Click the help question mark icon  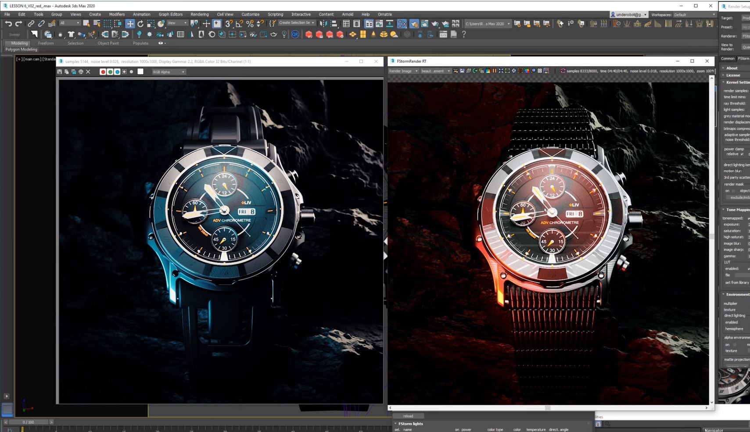click(464, 34)
